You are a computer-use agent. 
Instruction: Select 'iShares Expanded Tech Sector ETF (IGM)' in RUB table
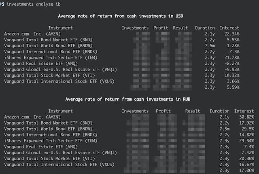[51, 141]
